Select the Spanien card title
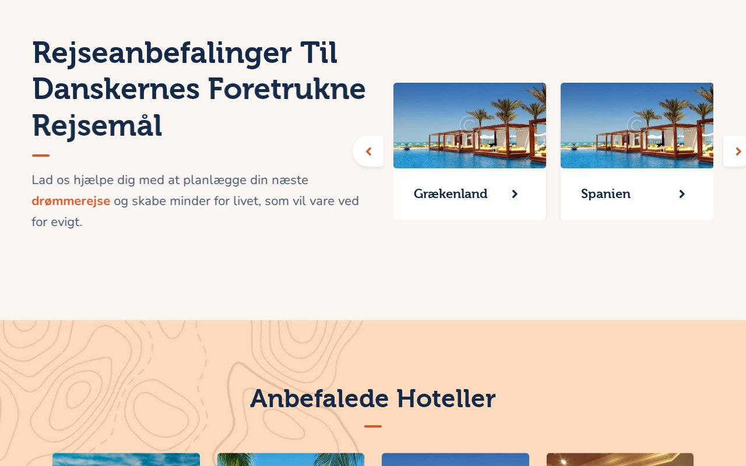This screenshot has width=746, height=466. click(x=606, y=194)
